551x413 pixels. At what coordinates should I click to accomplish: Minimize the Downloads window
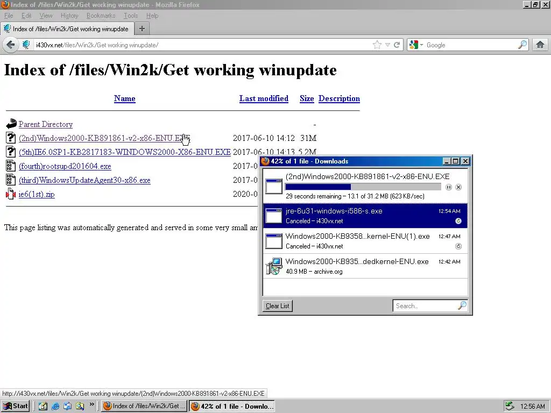pos(446,161)
